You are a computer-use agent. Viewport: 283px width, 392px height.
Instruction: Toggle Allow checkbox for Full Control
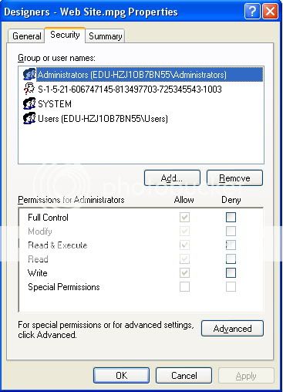click(x=184, y=217)
